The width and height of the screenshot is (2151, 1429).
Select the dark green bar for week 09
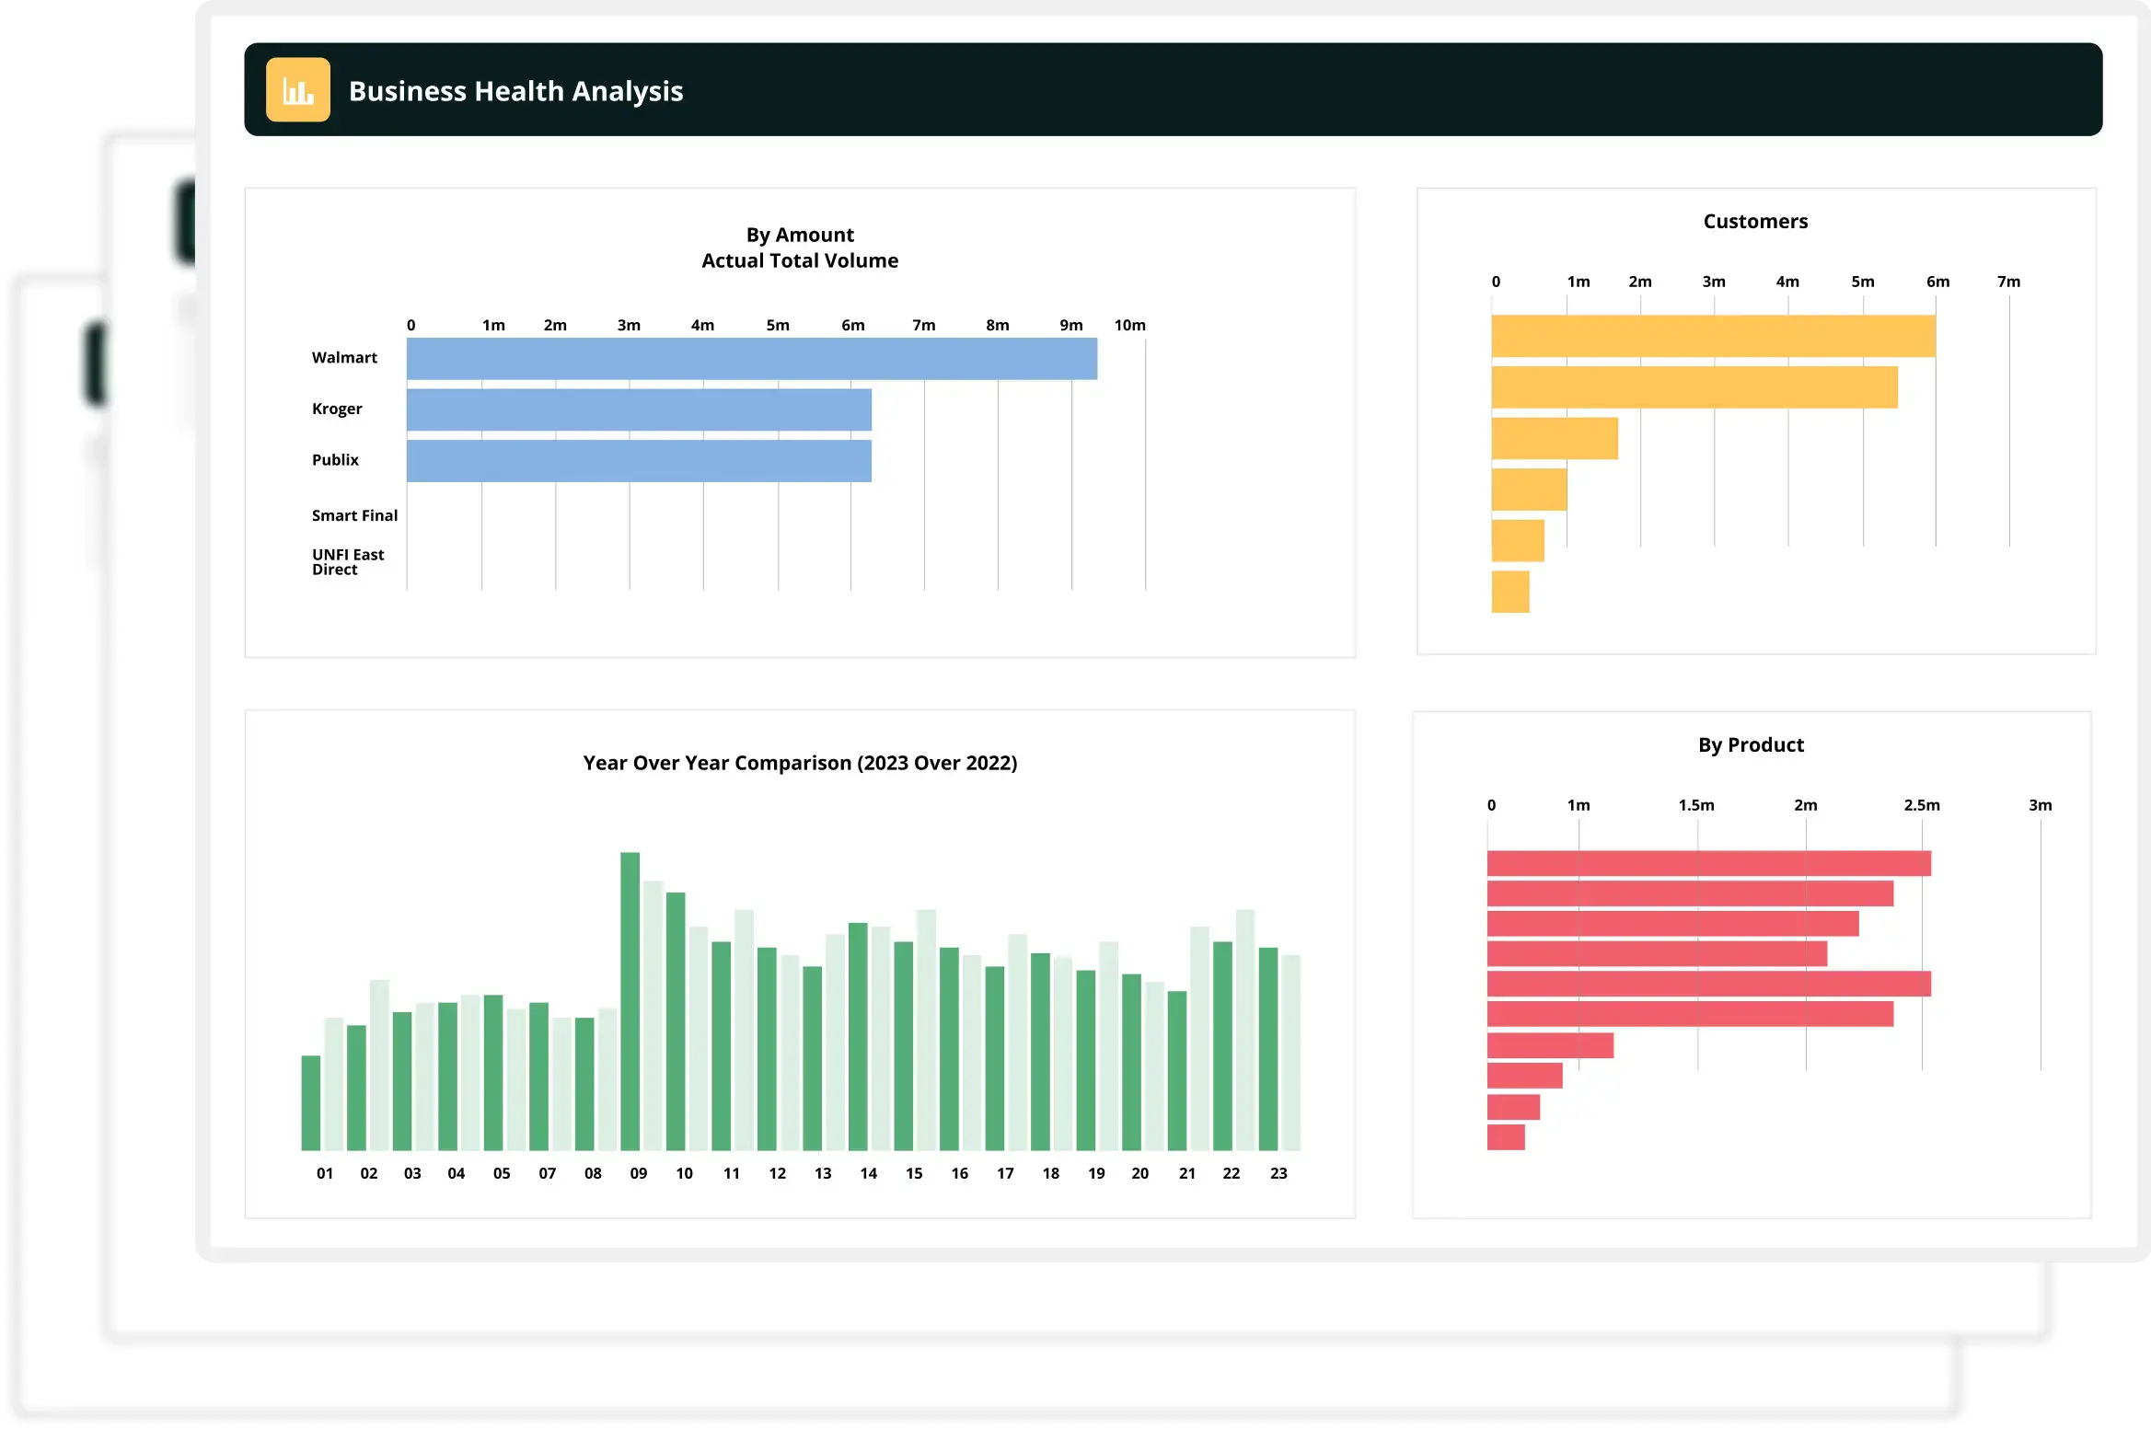point(630,1001)
